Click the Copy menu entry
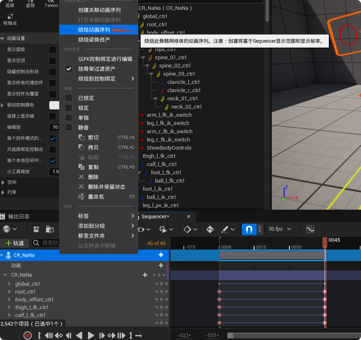Screen dimensions: 361x340 [99, 147]
